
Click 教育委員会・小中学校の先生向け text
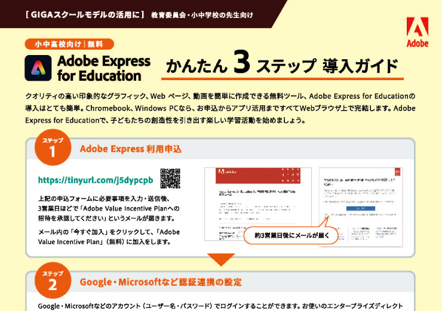202,15
